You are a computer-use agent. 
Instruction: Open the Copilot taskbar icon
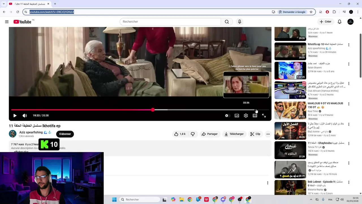[173, 199]
